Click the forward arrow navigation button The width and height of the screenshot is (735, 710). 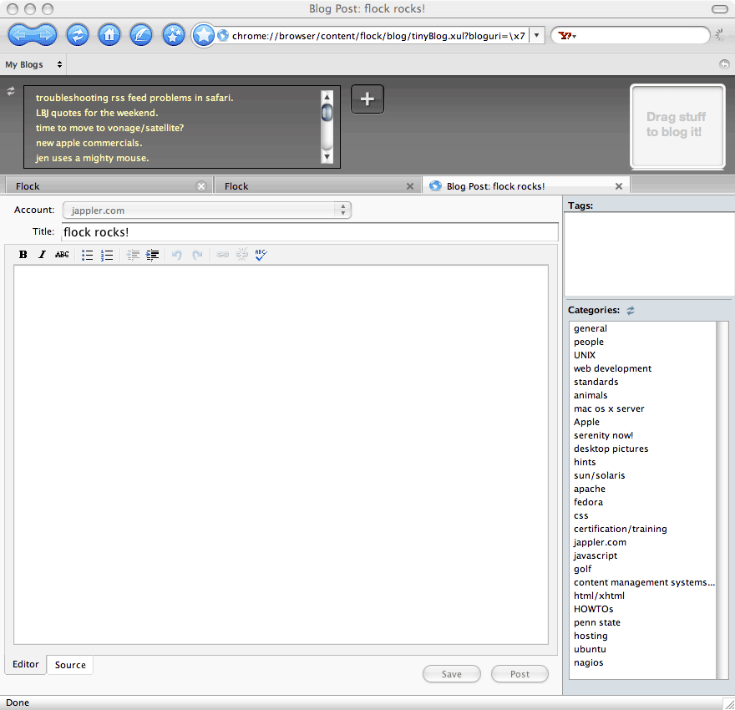pos(45,35)
